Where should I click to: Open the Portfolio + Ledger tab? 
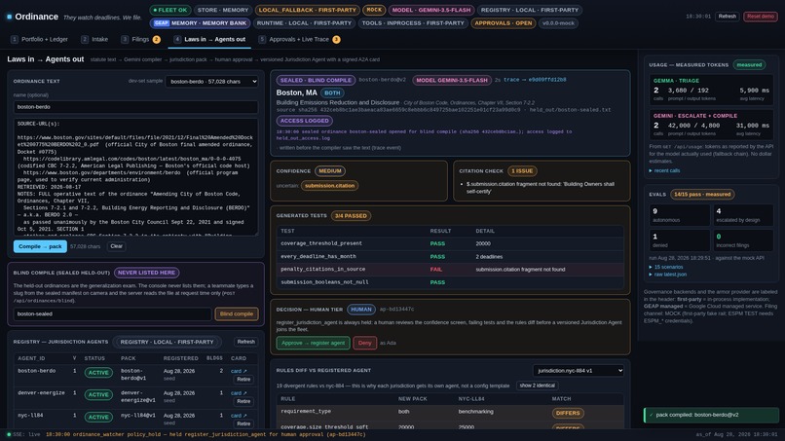click(x=39, y=39)
